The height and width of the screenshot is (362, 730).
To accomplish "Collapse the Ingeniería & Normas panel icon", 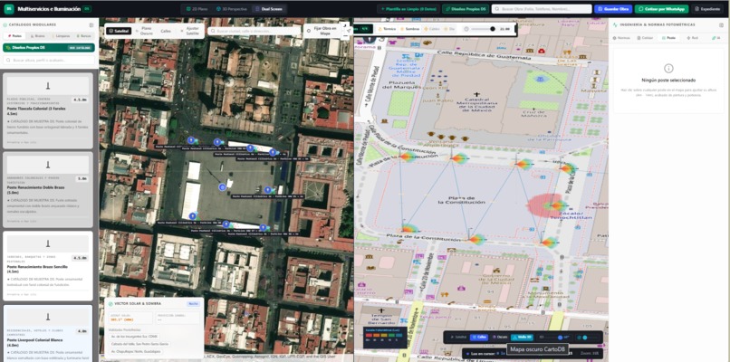I will pyautogui.click(x=722, y=24).
